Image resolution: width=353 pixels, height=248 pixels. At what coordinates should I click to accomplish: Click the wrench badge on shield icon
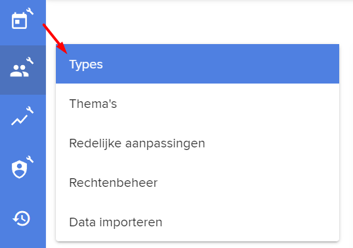coord(30,159)
